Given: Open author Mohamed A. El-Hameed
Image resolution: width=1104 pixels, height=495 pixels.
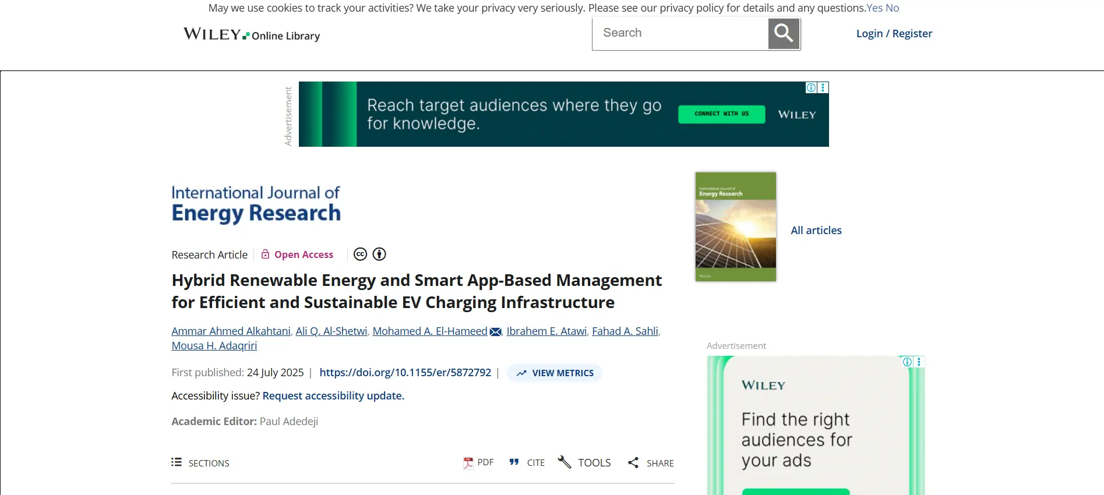Looking at the screenshot, I should click(430, 331).
